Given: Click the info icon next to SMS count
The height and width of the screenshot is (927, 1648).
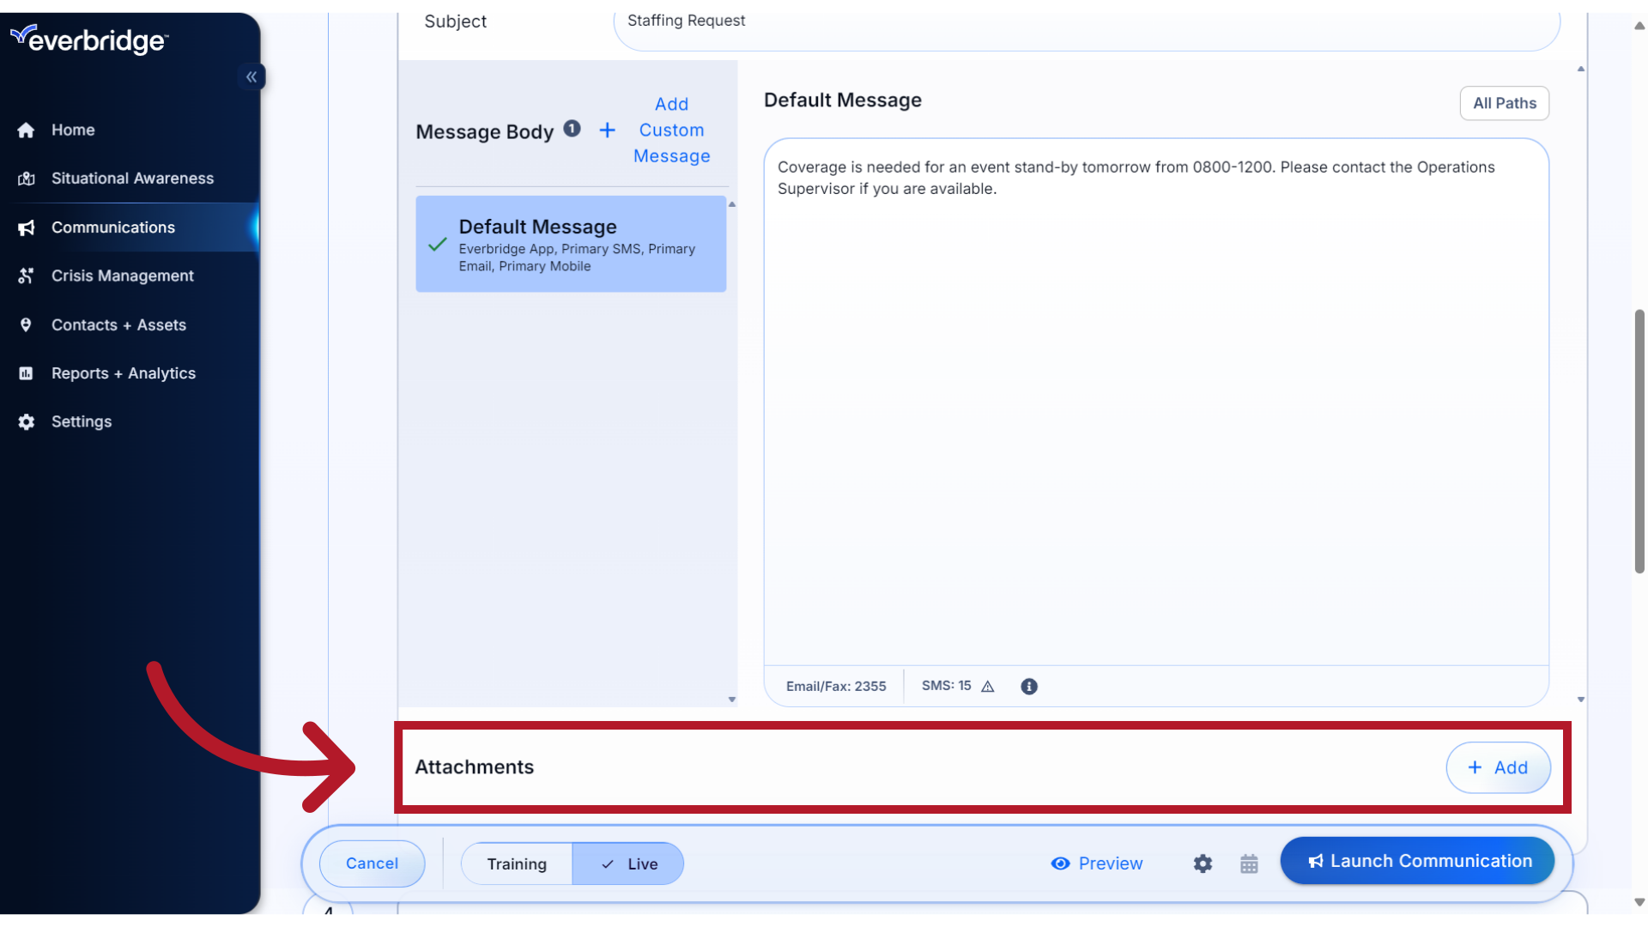Looking at the screenshot, I should [1029, 685].
